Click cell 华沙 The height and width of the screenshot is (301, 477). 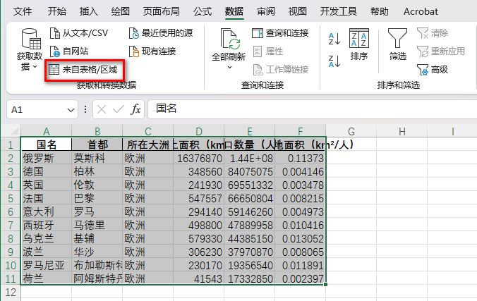pyautogui.click(x=97, y=252)
